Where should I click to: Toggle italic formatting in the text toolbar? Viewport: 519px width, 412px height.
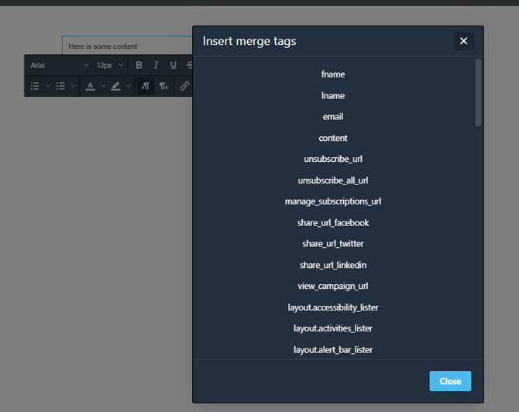point(156,66)
